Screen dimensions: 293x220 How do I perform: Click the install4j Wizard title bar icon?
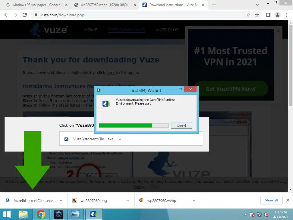click(99, 90)
